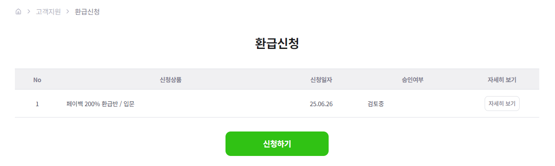Click the 25.06.26 application date cell
The image size is (555, 166).
pos(321,104)
